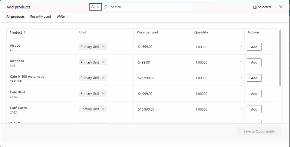The height and width of the screenshot is (147, 290).
Task: Select the Café Corto product name
Action: point(18,108)
